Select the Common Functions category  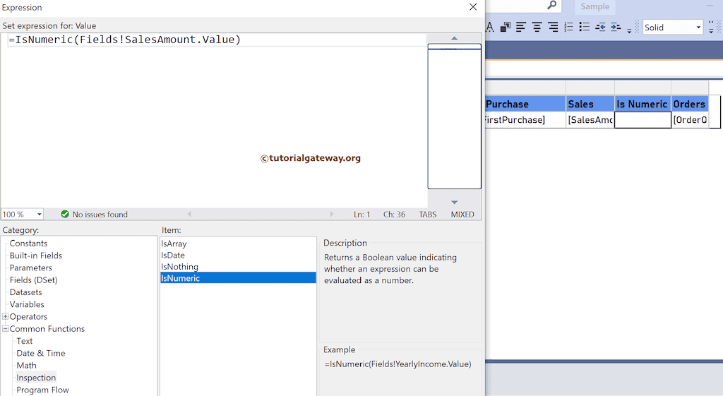pos(47,329)
